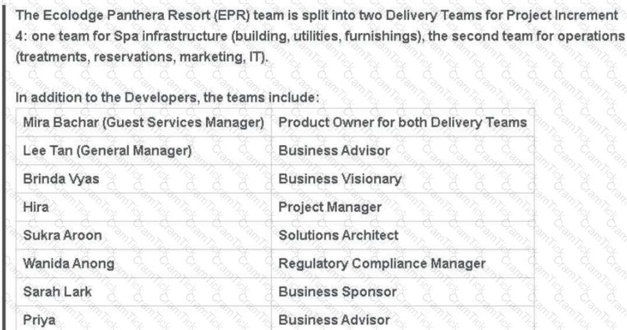
Task: Click the Regulatory Compliance Manager cell
Action: point(403,264)
